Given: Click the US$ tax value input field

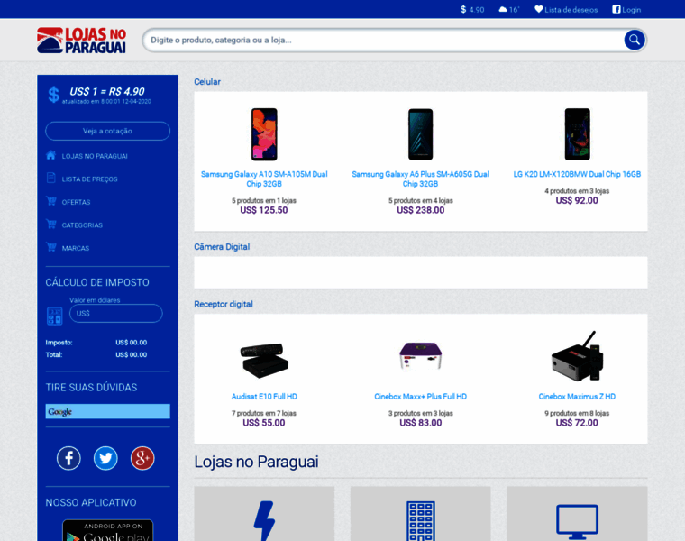Looking at the screenshot, I should [x=115, y=313].
